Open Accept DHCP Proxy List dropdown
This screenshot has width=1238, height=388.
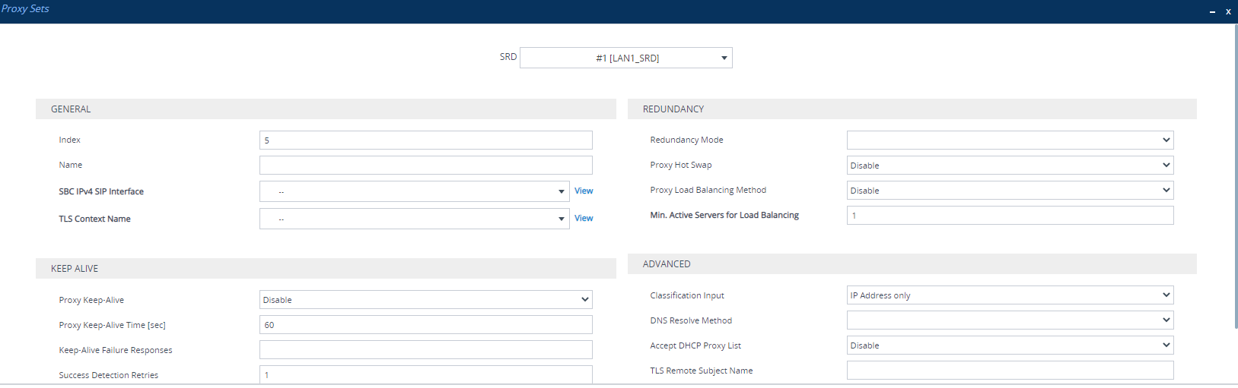coord(1010,345)
